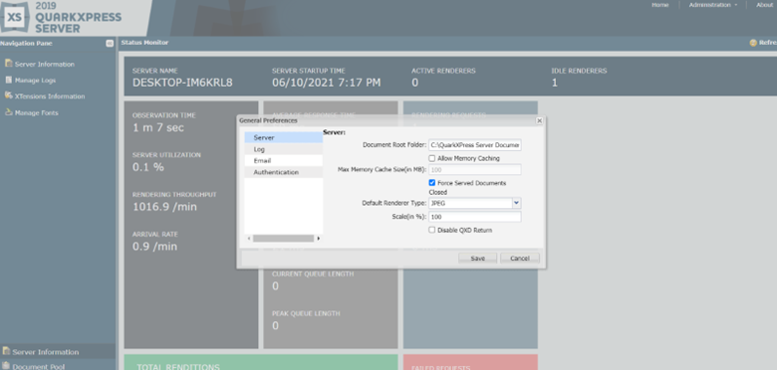The width and height of the screenshot is (777, 370).
Task: Click the server name DESKTOP-IM6KRL8
Action: [x=182, y=83]
